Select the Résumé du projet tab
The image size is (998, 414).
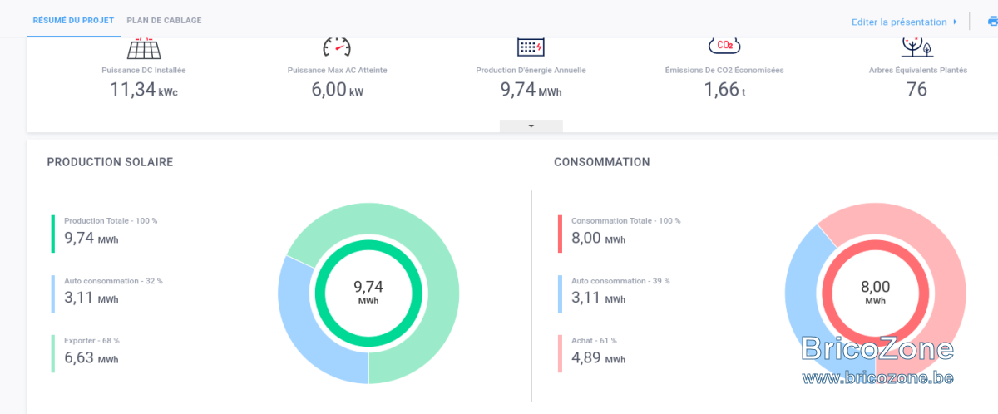73,20
